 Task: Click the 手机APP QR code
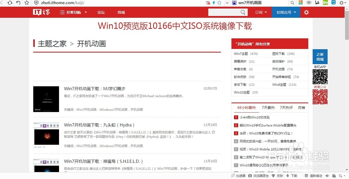pyautogui.click(x=320, y=77)
